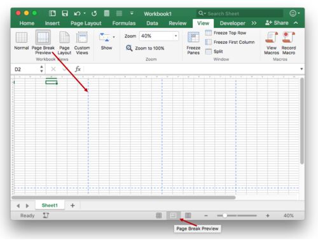This screenshot has height=240, width=318.
Task: Click the Search Sheet field
Action: (x=240, y=13)
